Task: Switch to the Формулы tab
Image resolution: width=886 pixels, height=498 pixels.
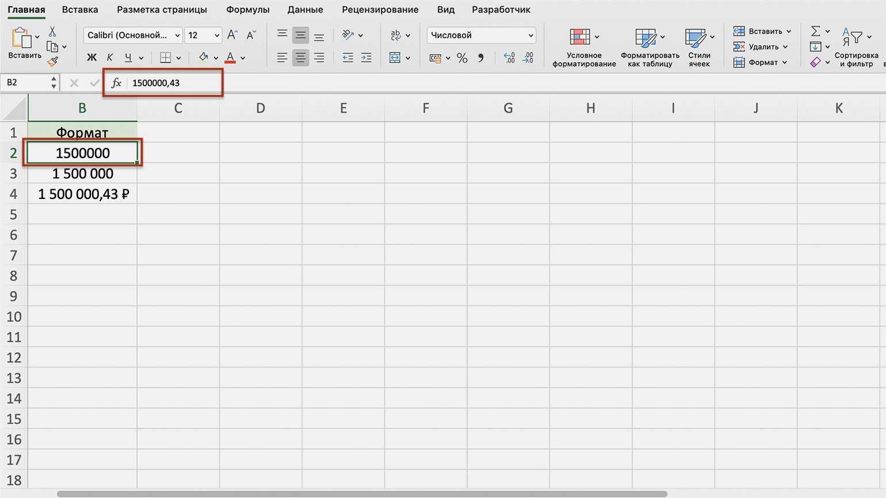Action: (x=247, y=10)
